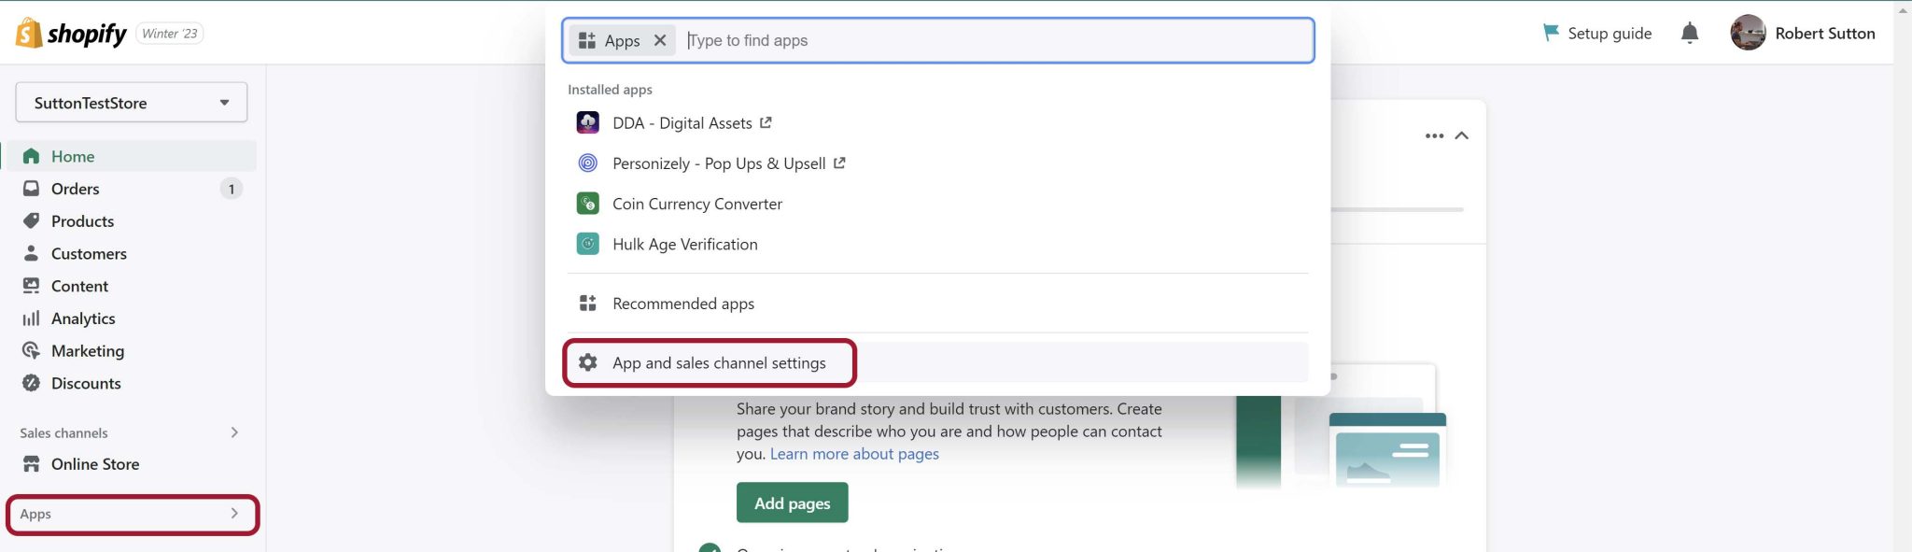The height and width of the screenshot is (552, 1912).
Task: Click the Content icon in sidebar
Action: pyautogui.click(x=31, y=286)
